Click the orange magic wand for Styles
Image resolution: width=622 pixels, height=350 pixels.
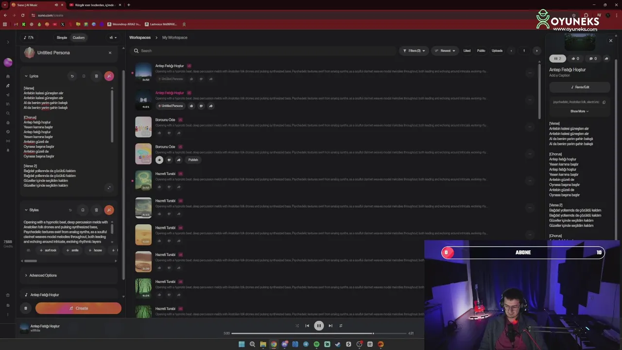pyautogui.click(x=109, y=210)
